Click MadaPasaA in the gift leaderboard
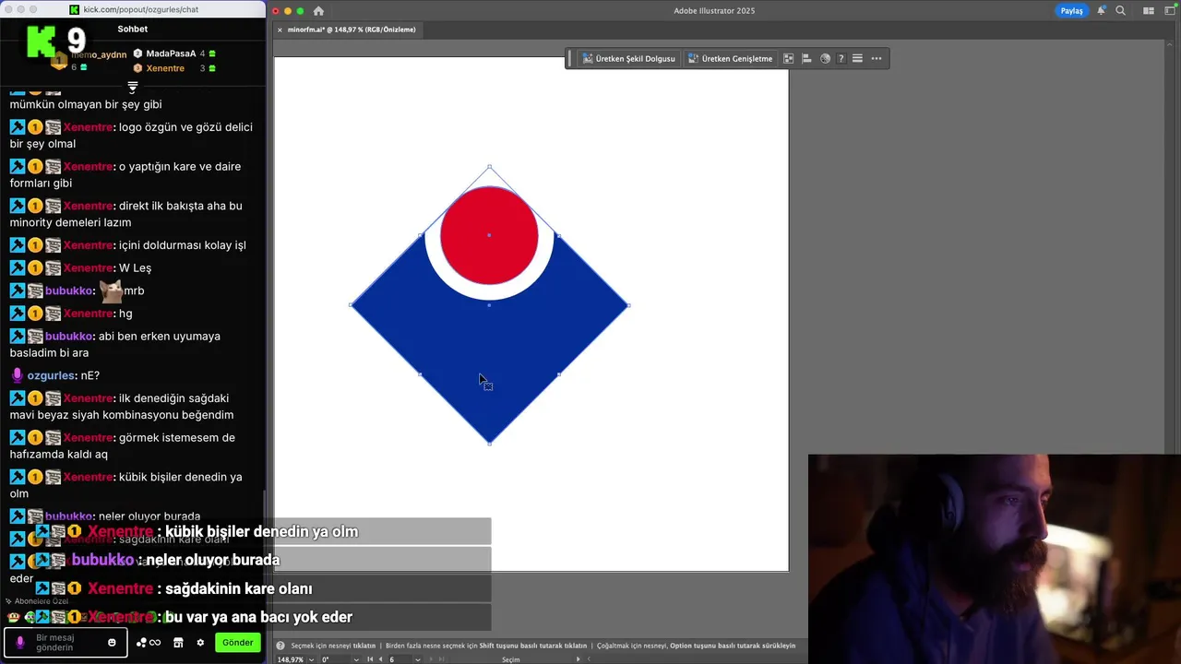1181x664 pixels. [171, 53]
